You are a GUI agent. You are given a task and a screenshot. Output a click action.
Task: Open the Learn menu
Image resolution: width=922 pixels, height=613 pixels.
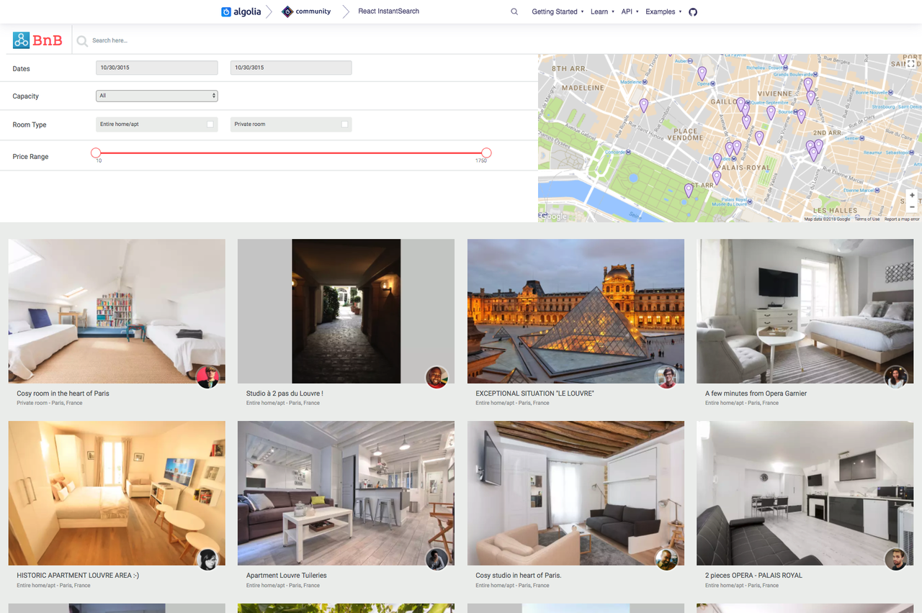[x=602, y=12]
